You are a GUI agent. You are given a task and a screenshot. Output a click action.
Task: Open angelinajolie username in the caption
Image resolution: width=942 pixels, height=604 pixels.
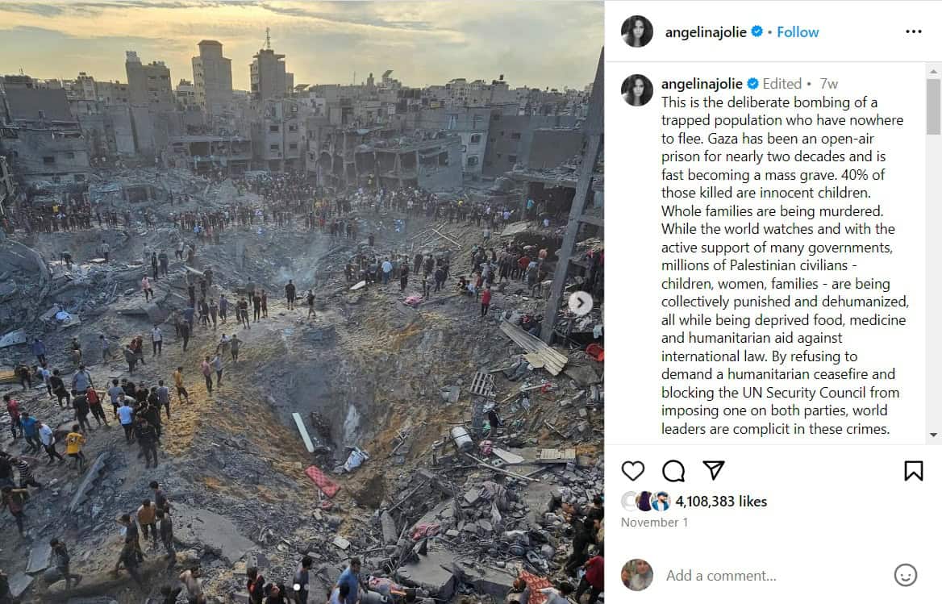point(702,83)
